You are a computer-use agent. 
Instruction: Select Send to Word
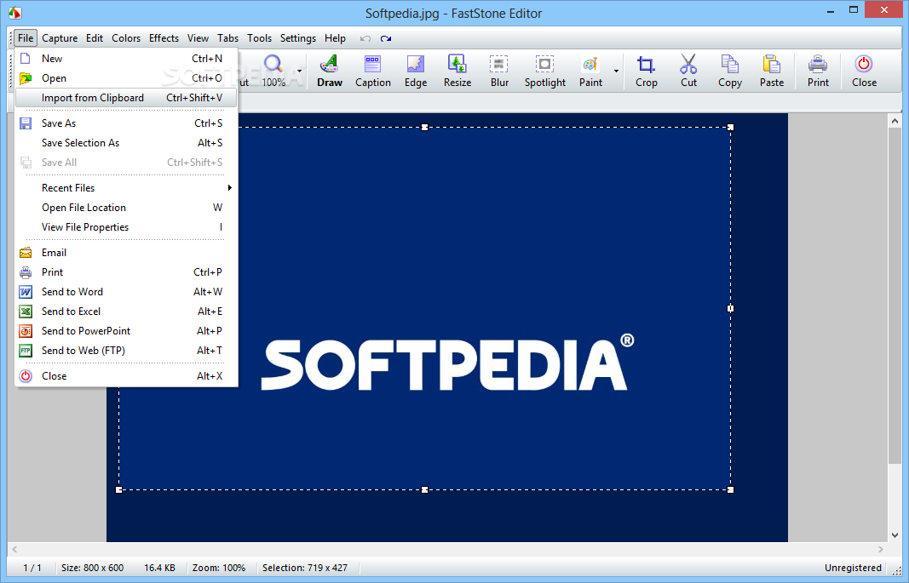(x=125, y=292)
